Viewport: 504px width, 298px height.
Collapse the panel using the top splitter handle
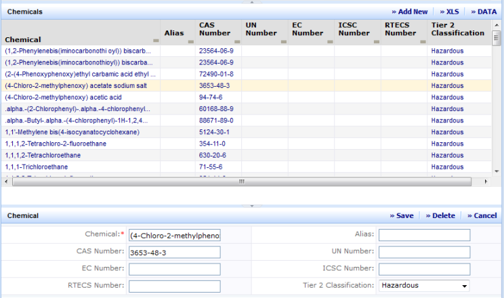pyautogui.click(x=251, y=2)
